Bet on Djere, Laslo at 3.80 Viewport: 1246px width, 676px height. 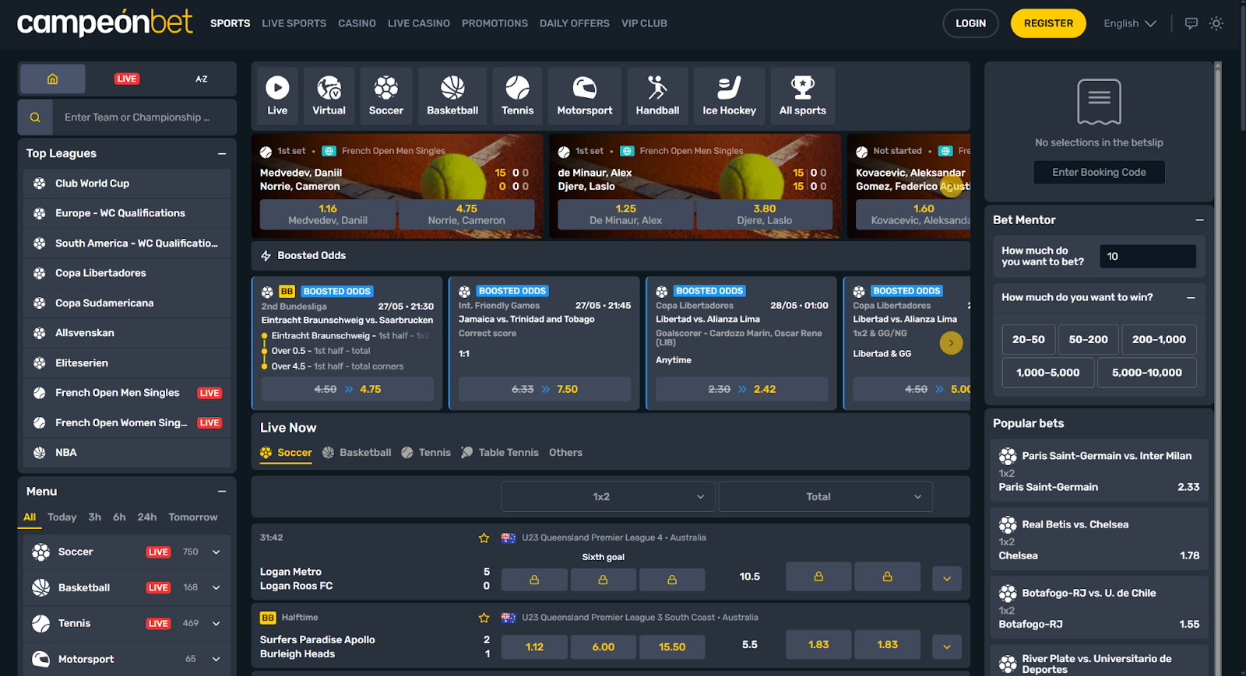764,215
